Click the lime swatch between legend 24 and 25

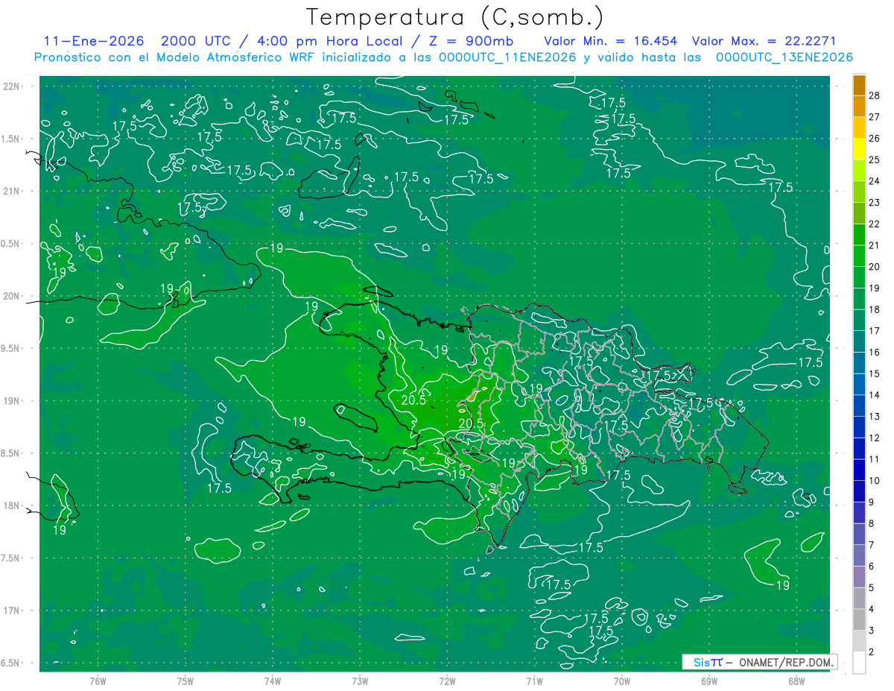coord(859,170)
